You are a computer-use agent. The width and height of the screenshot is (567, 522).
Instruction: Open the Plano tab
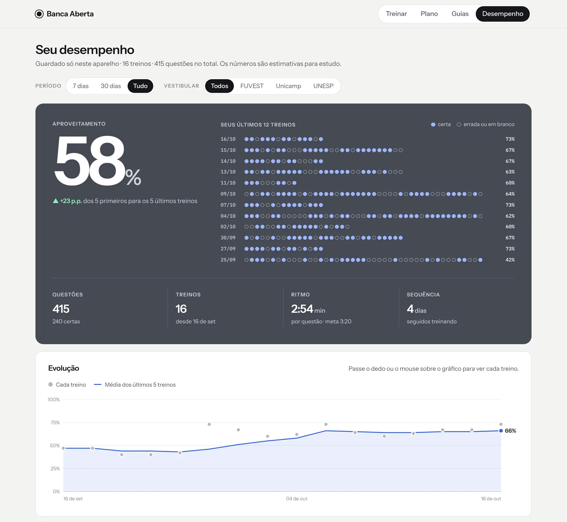429,14
